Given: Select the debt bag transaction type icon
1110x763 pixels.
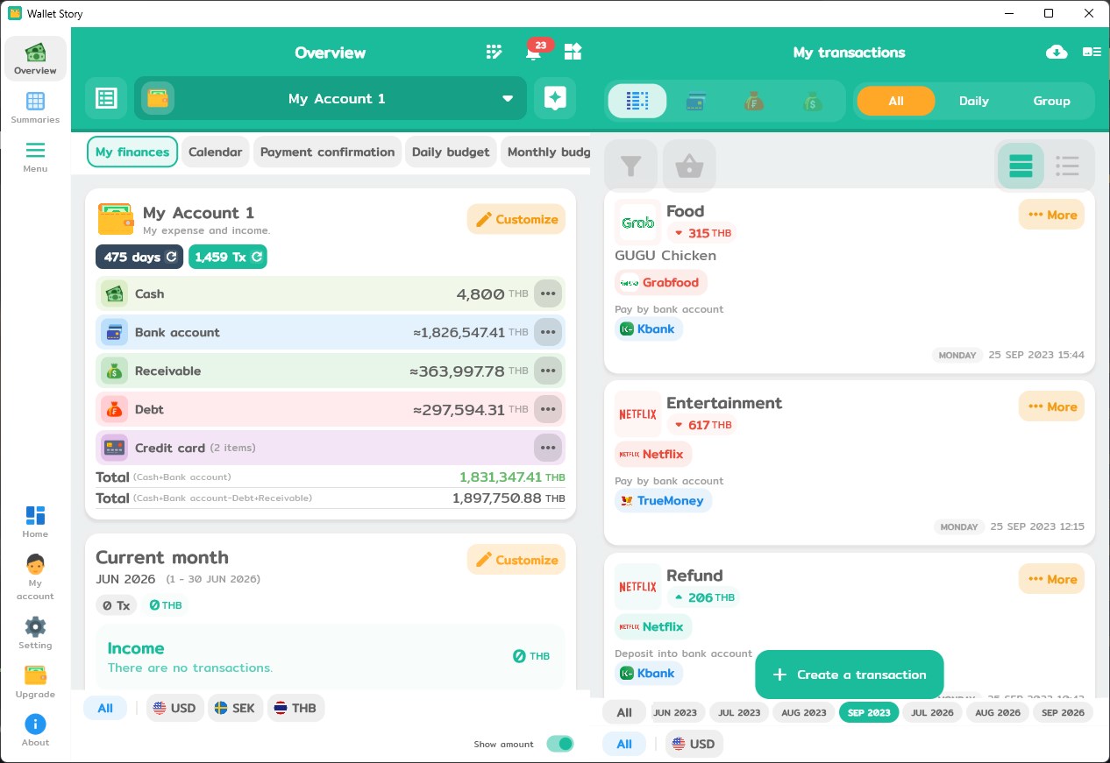Looking at the screenshot, I should [x=754, y=101].
